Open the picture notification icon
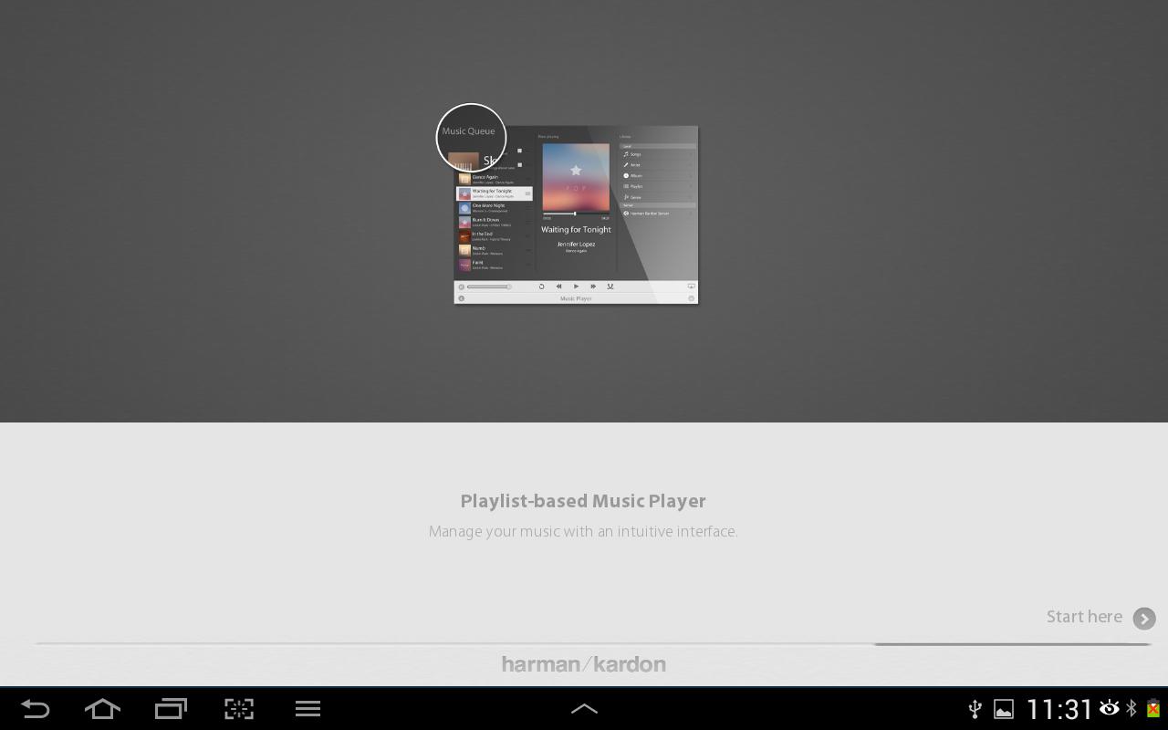 (x=1004, y=709)
